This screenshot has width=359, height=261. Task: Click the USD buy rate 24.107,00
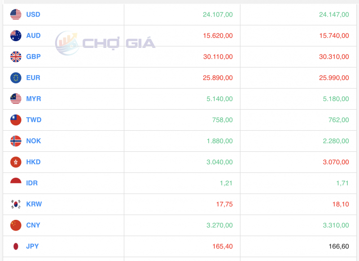coord(218,14)
